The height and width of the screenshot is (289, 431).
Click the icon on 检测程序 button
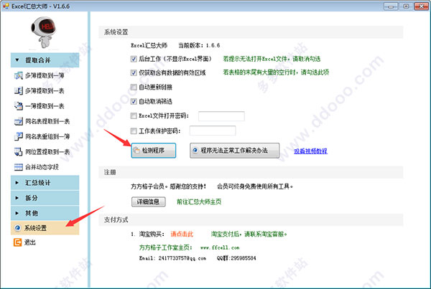pyautogui.click(x=136, y=151)
